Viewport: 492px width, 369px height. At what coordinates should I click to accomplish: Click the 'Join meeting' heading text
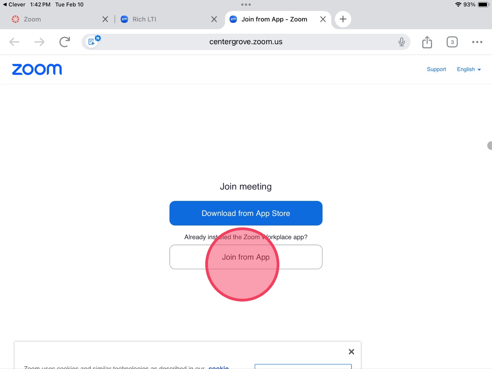click(246, 186)
